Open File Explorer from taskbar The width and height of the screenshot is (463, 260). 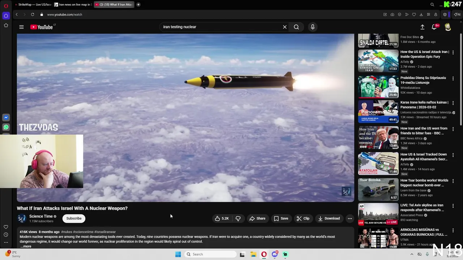pyautogui.click(x=253, y=254)
